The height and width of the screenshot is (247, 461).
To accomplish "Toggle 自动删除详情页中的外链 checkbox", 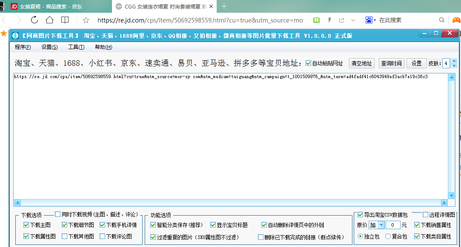I will 264,225.
